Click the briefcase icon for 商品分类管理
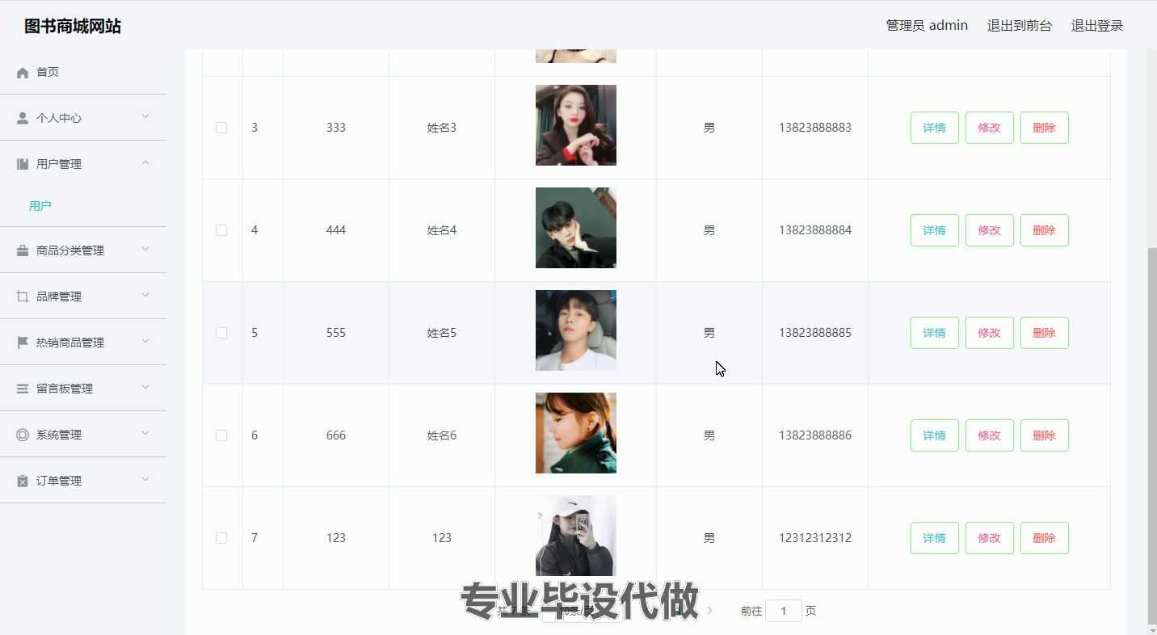Viewport: 1157px width, 635px height. pyautogui.click(x=23, y=250)
